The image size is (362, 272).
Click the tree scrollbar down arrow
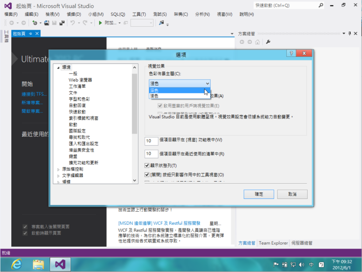(x=135, y=181)
